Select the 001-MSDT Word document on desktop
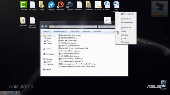Image resolution: width=170 pixels, height=95 pixels. [x=107, y=6]
